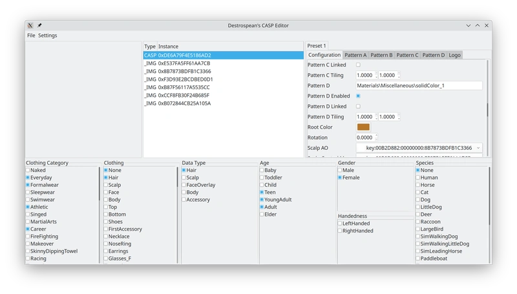The image size is (517, 294).
Task: Click the Pattern D material path field
Action: pos(419,86)
